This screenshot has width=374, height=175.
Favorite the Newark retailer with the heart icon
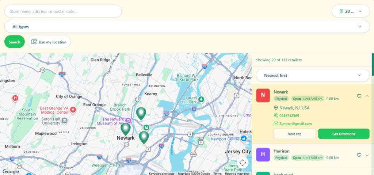359,96
